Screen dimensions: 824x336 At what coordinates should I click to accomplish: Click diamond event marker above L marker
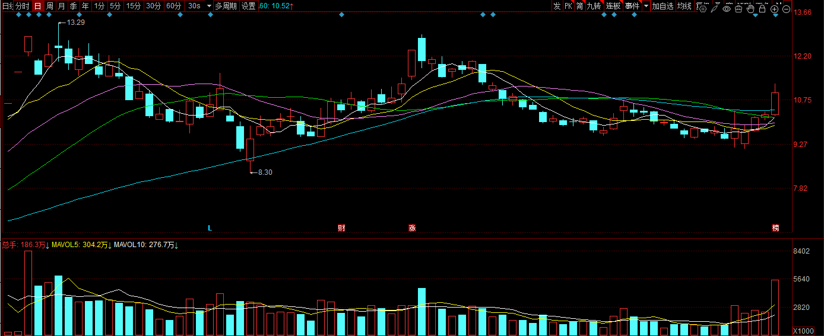point(210,15)
